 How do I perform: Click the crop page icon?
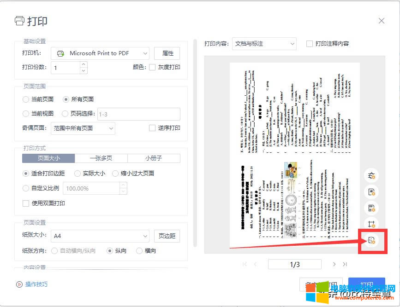pyautogui.click(x=371, y=224)
